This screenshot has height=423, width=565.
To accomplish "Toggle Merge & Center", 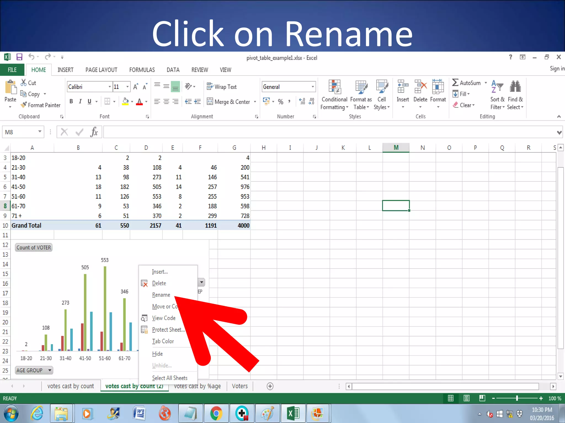I will pyautogui.click(x=228, y=102).
